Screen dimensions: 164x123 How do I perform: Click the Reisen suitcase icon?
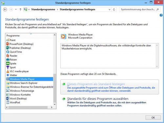point(8,60)
